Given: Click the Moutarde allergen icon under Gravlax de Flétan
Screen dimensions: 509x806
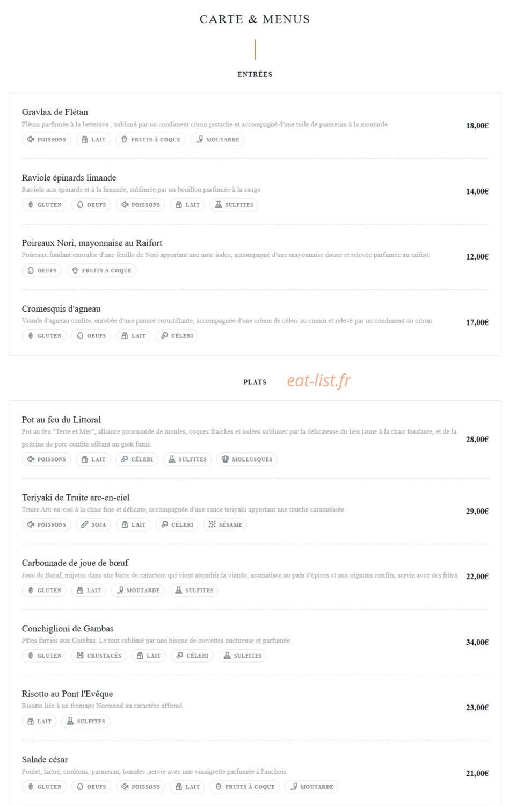Looking at the screenshot, I should tap(199, 140).
